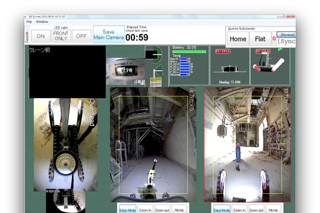320x213 pixels.
Task: Click the elapsed time 00:59 readout
Action: coord(137,37)
